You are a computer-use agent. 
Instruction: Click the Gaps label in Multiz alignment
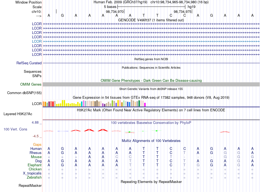pos(37,145)
